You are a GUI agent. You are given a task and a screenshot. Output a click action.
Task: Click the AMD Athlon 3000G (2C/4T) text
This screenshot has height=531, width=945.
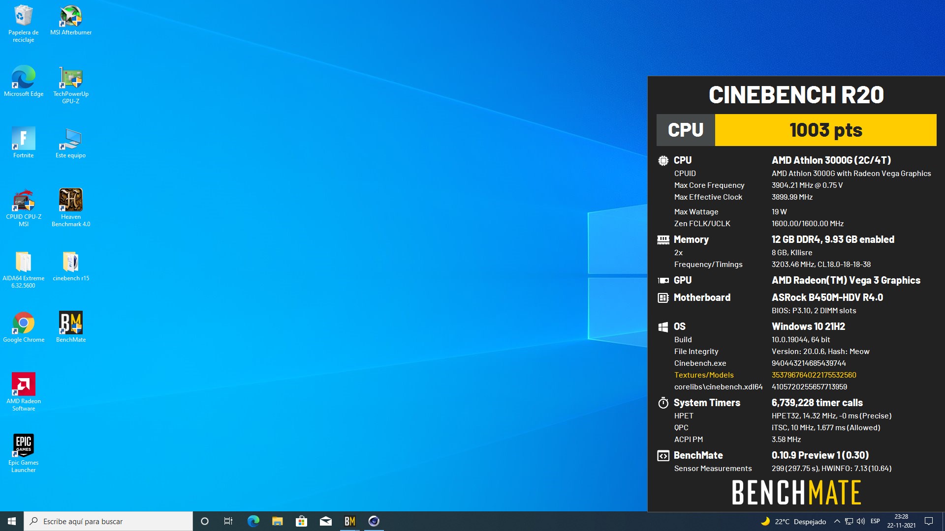click(831, 160)
